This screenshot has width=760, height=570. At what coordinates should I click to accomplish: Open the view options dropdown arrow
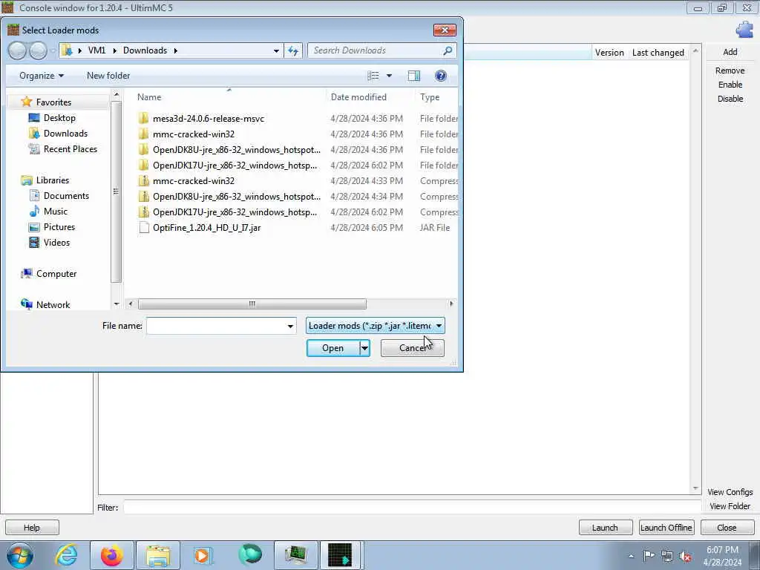pyautogui.click(x=389, y=76)
